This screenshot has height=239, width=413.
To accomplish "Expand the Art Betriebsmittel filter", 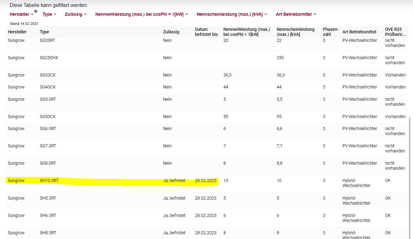I will pos(296,14).
